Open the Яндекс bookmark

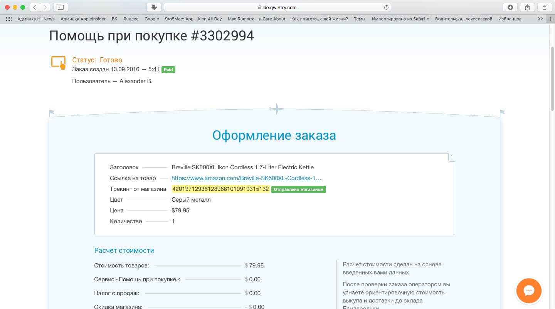[131, 19]
